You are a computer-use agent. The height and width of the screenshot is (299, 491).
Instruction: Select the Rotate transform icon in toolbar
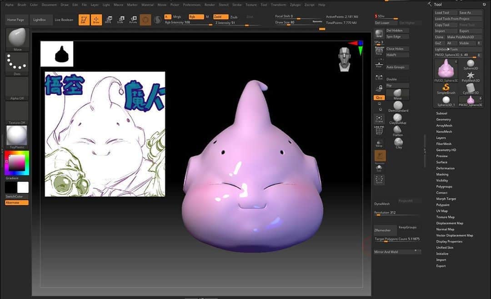133,20
